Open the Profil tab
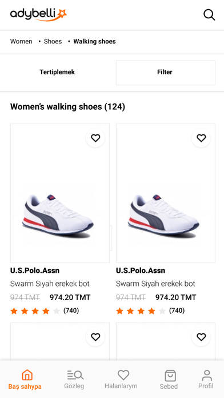The image size is (224, 398). click(206, 380)
